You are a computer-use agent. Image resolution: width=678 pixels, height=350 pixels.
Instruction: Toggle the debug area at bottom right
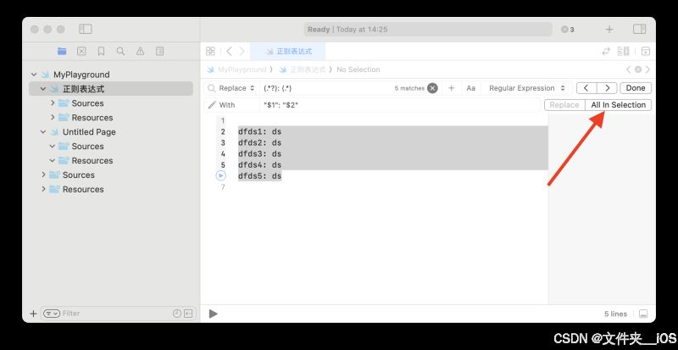pos(643,314)
